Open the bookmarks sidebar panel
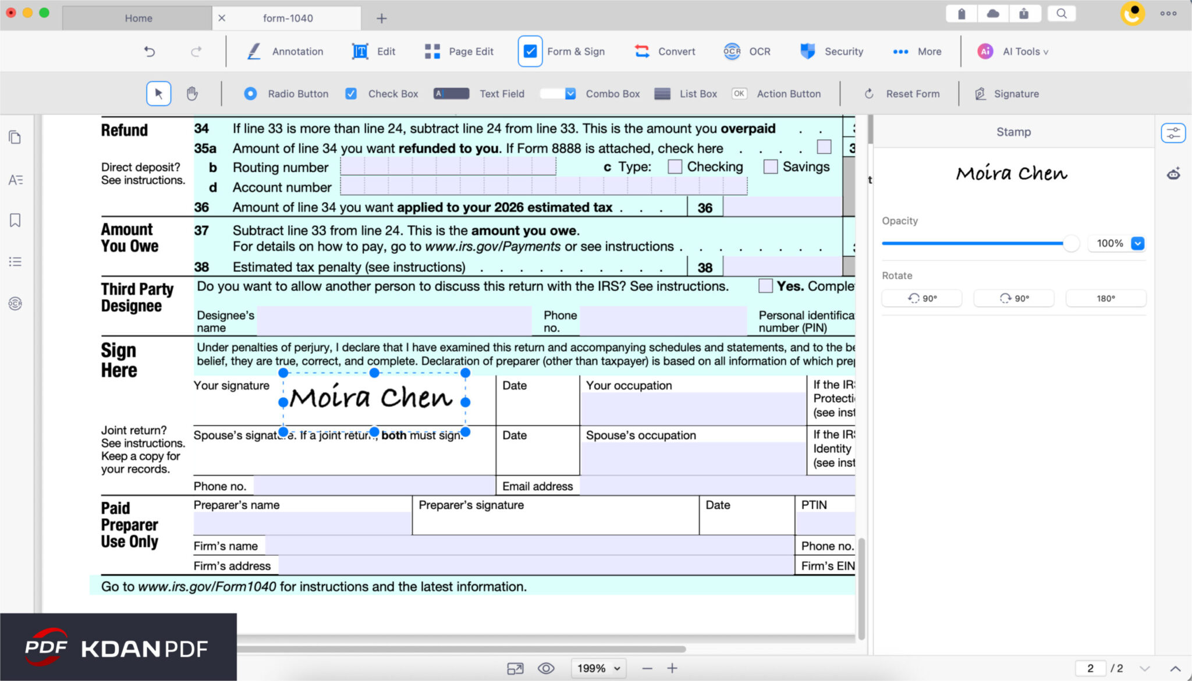 (15, 220)
